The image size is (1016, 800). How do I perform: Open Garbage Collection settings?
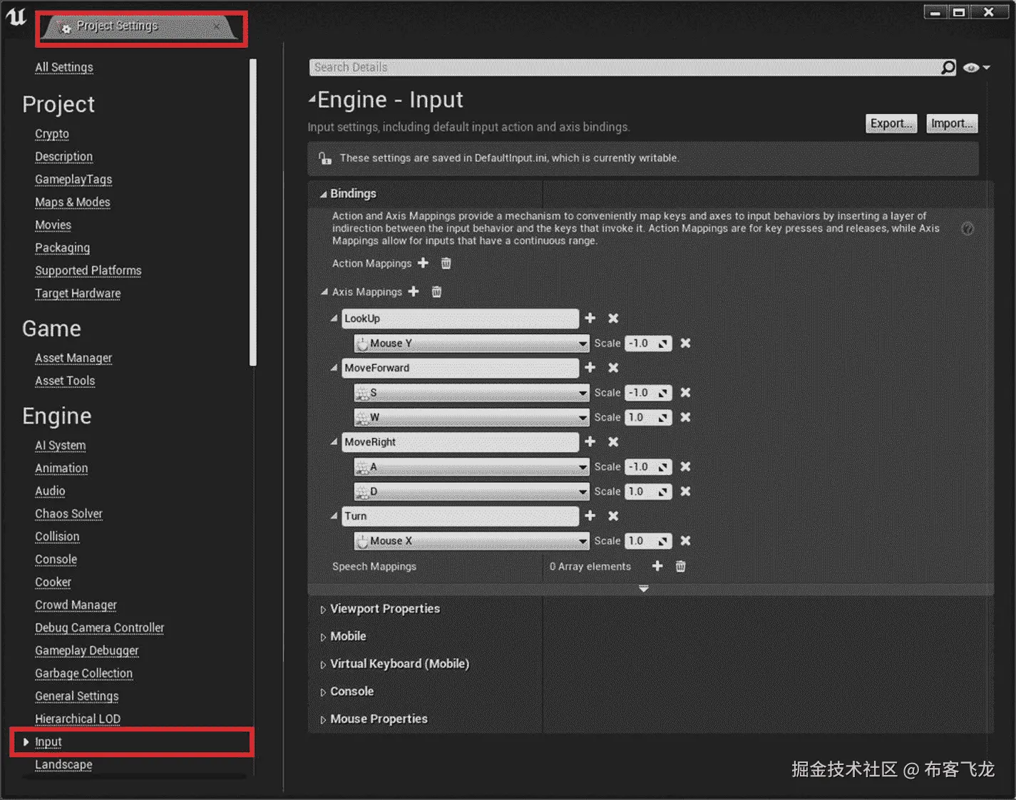[x=84, y=673]
